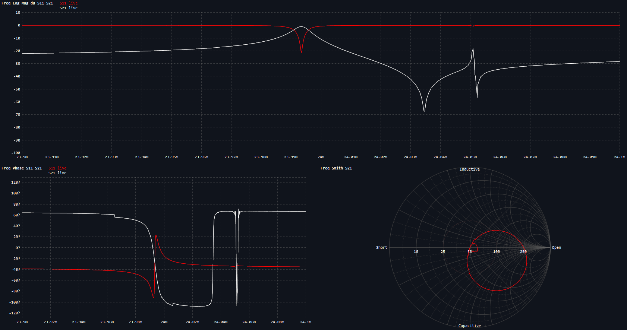
Task: Click the "50" resistance label on Smith chart
Action: [x=470, y=251]
